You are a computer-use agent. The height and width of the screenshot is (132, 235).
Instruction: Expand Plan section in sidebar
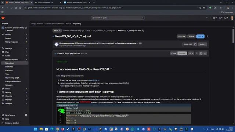click(x=15, y=52)
